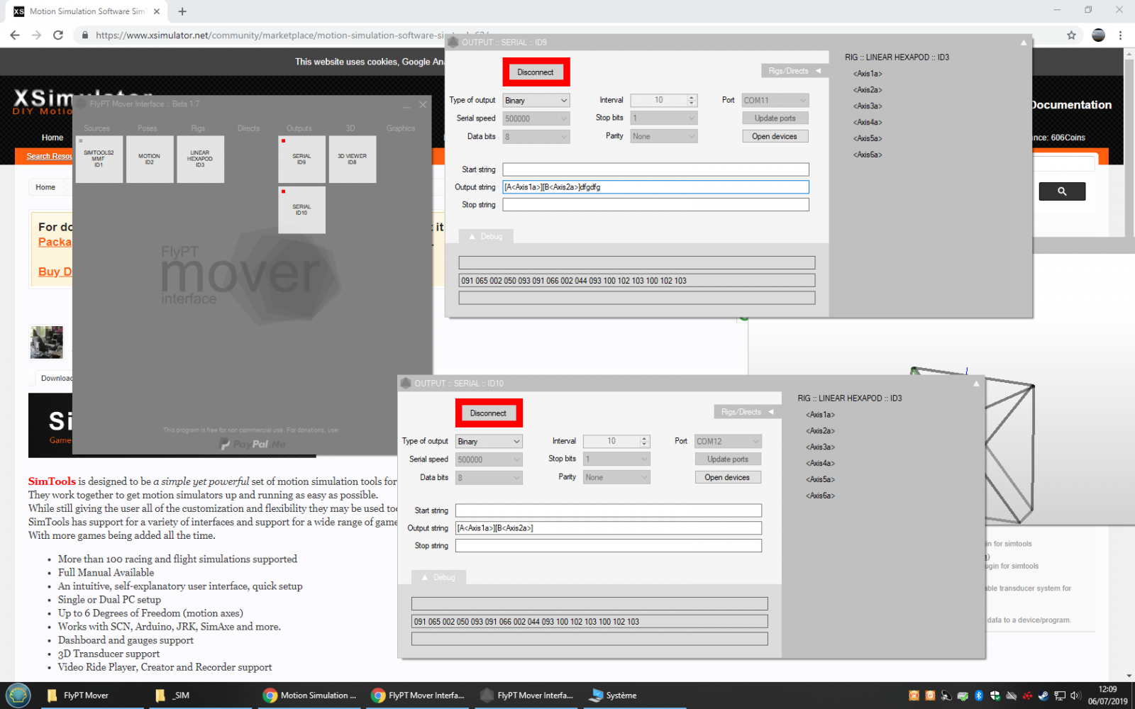
Task: Select <Axis3a> in the SERIAL ID9 rig list
Action: 868,106
